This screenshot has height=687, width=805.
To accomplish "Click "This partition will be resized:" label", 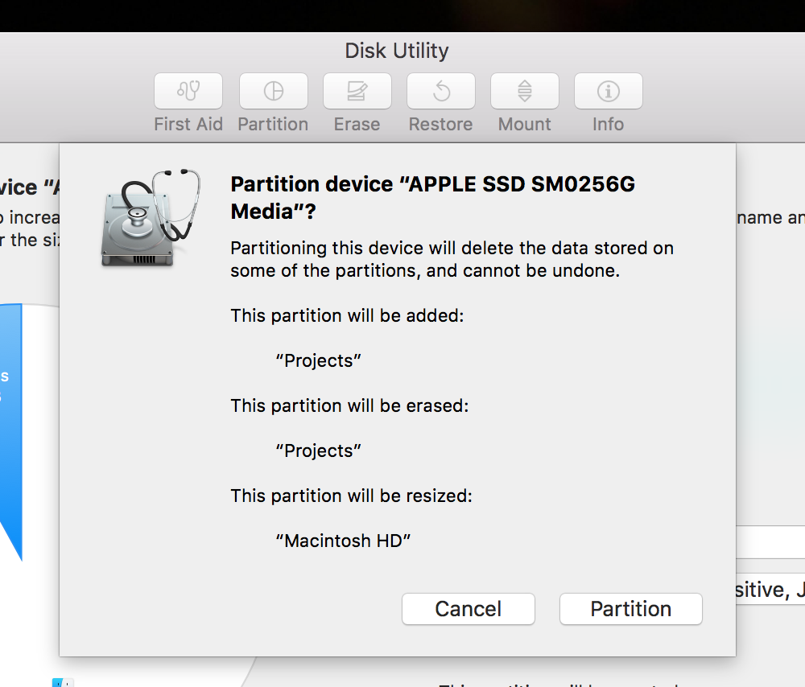I will click(351, 496).
